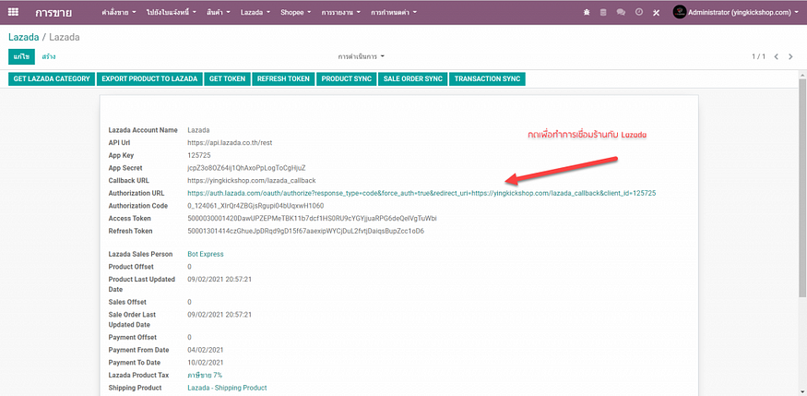The image size is (807, 396).
Task: Click EXPORT PRODUCT TO LAZADA button
Action: point(149,78)
